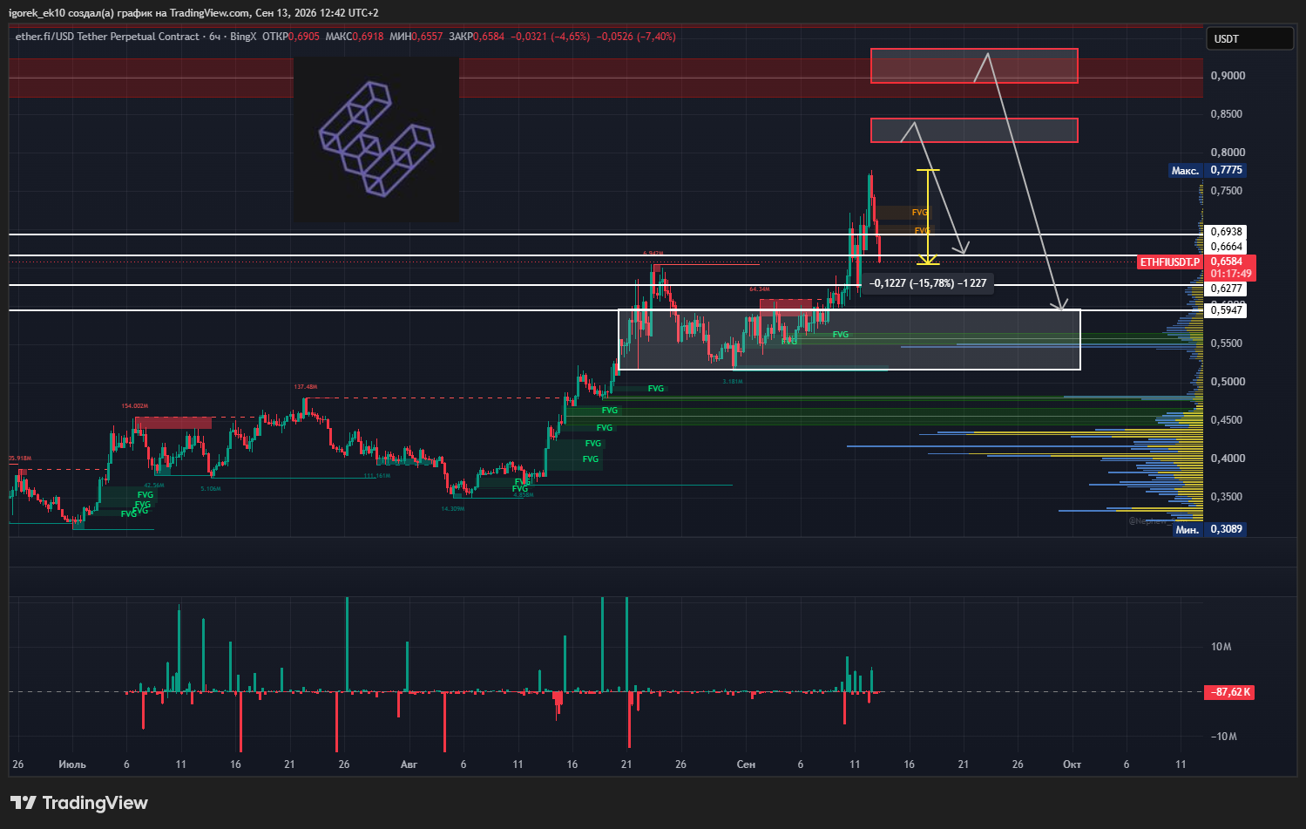Viewport: 1306px width, 829px height.
Task: Click the 10 M volume axis label
Action: point(1221,647)
